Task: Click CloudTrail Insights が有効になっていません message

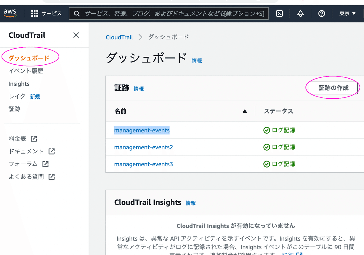Action: pos(236,226)
